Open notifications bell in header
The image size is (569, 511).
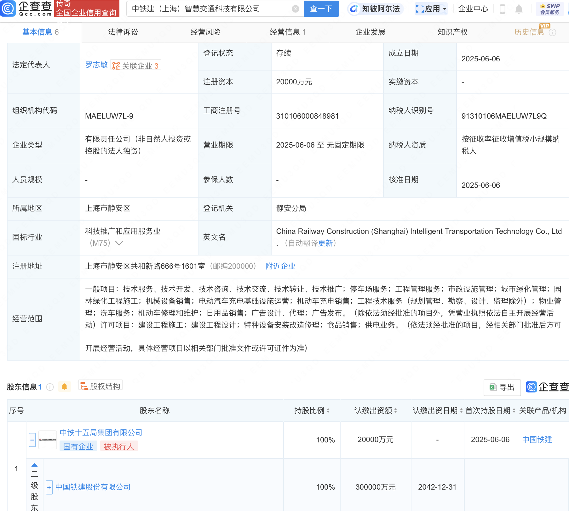pos(519,9)
